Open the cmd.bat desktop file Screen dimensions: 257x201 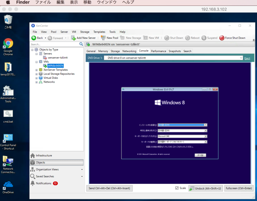8,116
